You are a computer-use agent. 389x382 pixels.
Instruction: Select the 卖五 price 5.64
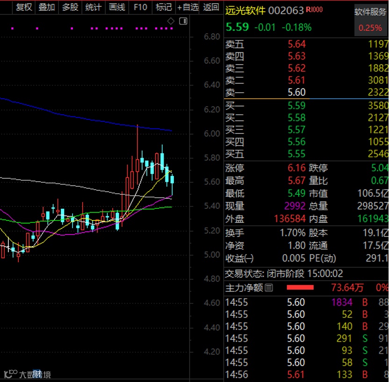coord(297,44)
